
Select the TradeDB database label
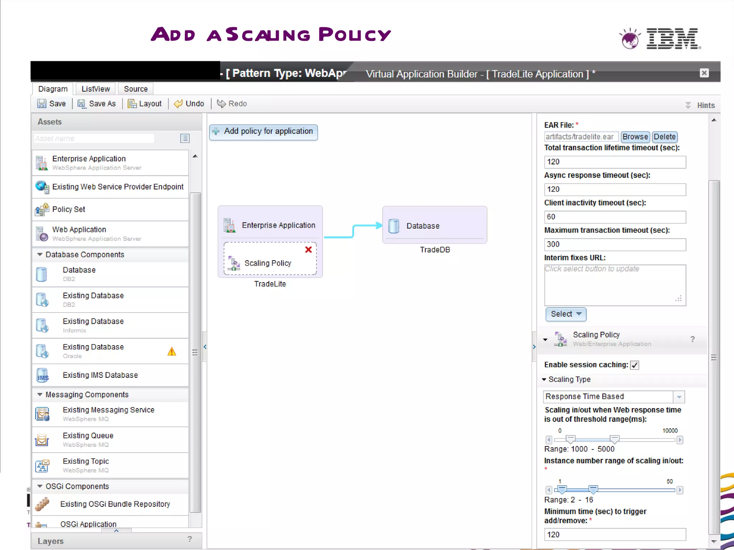435,250
